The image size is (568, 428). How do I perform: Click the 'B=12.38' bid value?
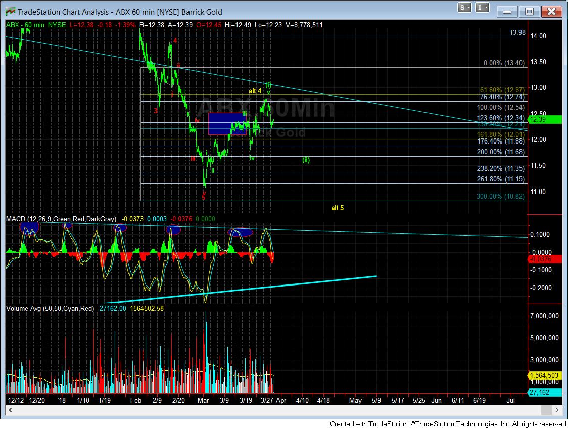152,25
